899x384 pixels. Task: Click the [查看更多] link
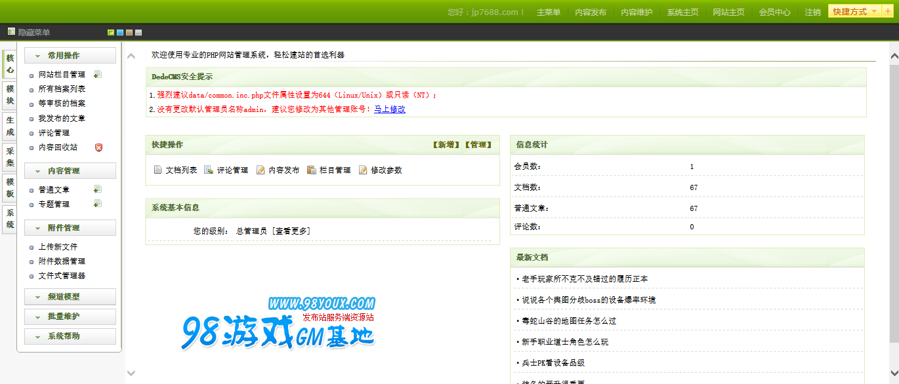point(291,231)
